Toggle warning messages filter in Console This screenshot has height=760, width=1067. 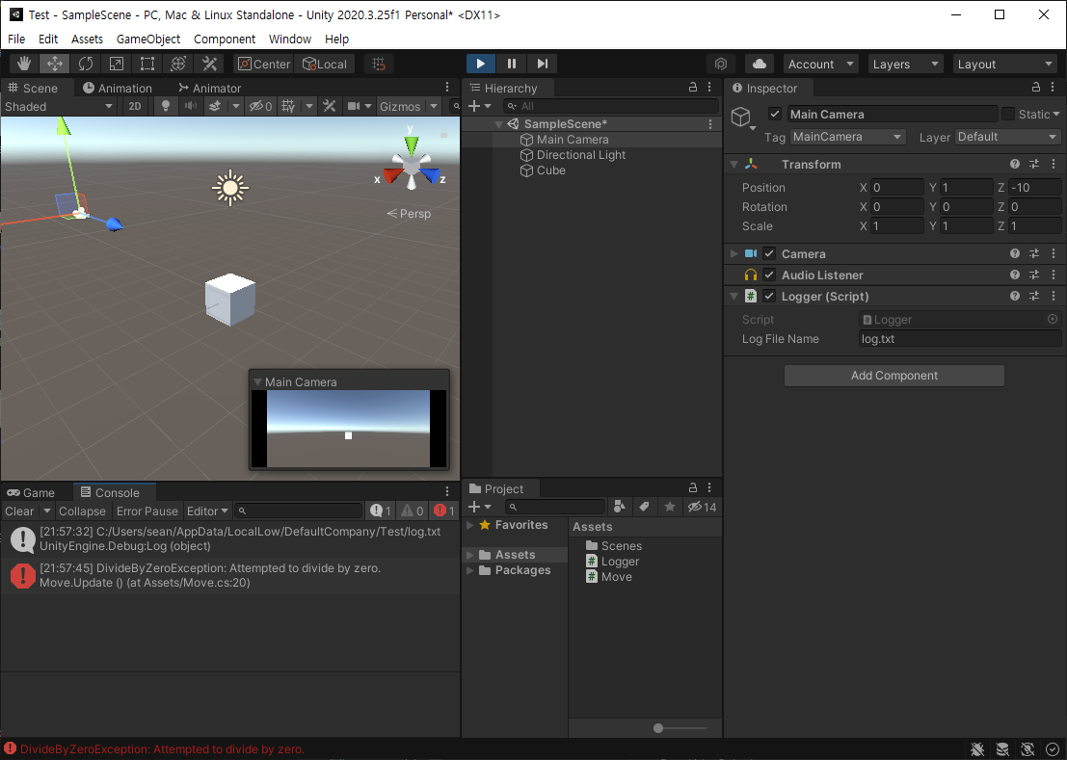412,511
